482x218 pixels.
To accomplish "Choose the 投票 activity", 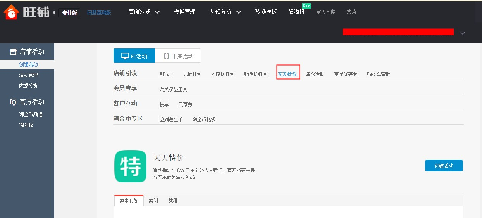I will pos(164,104).
